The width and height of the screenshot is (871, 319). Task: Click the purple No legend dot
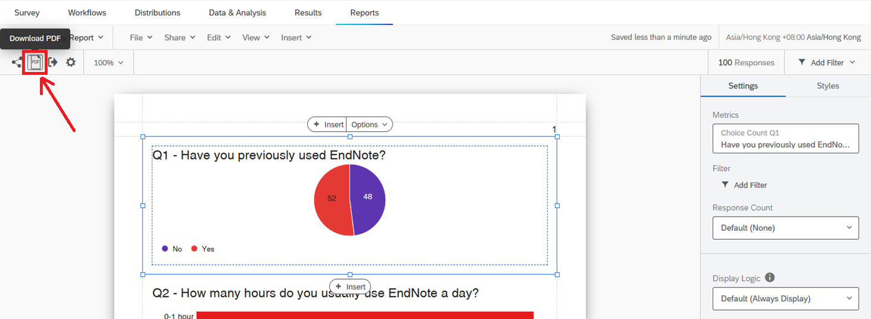(165, 249)
